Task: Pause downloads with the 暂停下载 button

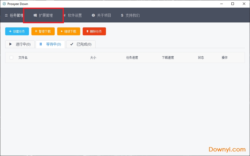Action: (x=43, y=31)
